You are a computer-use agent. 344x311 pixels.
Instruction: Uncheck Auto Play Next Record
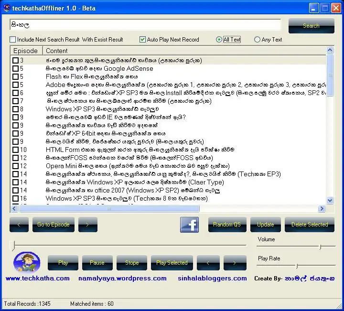(x=142, y=40)
